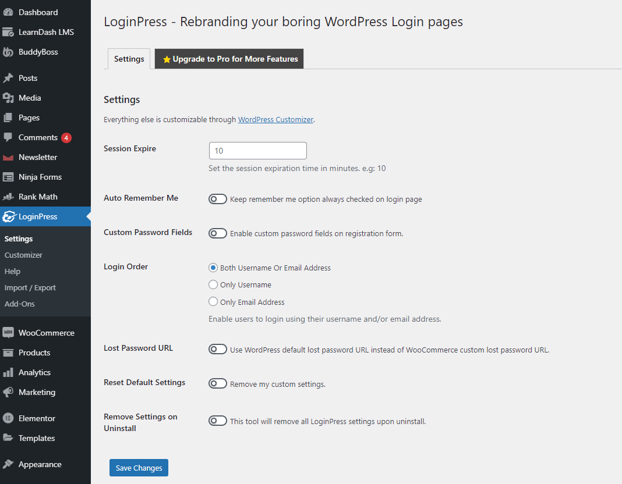
Task: Open LearnDash LMS via its sidebar icon
Action: tap(8, 32)
